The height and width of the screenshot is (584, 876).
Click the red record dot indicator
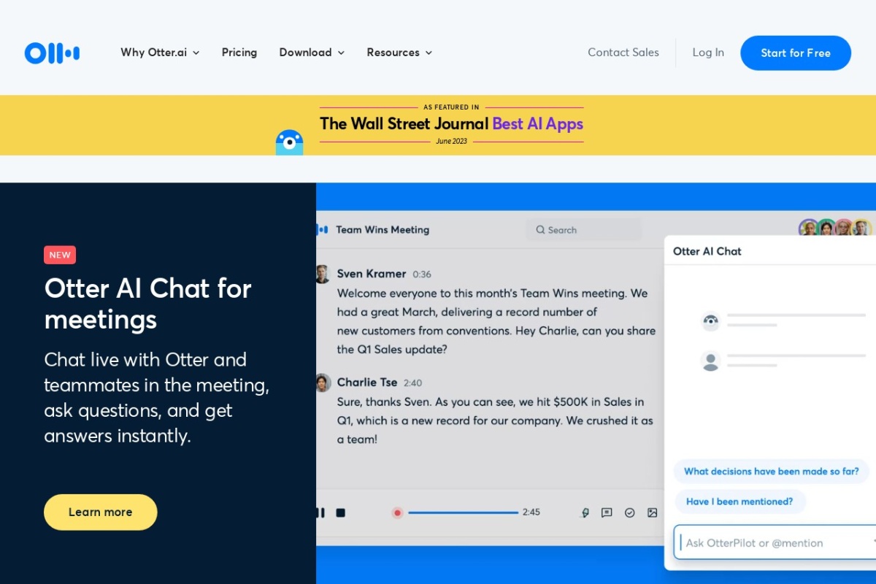tap(397, 512)
